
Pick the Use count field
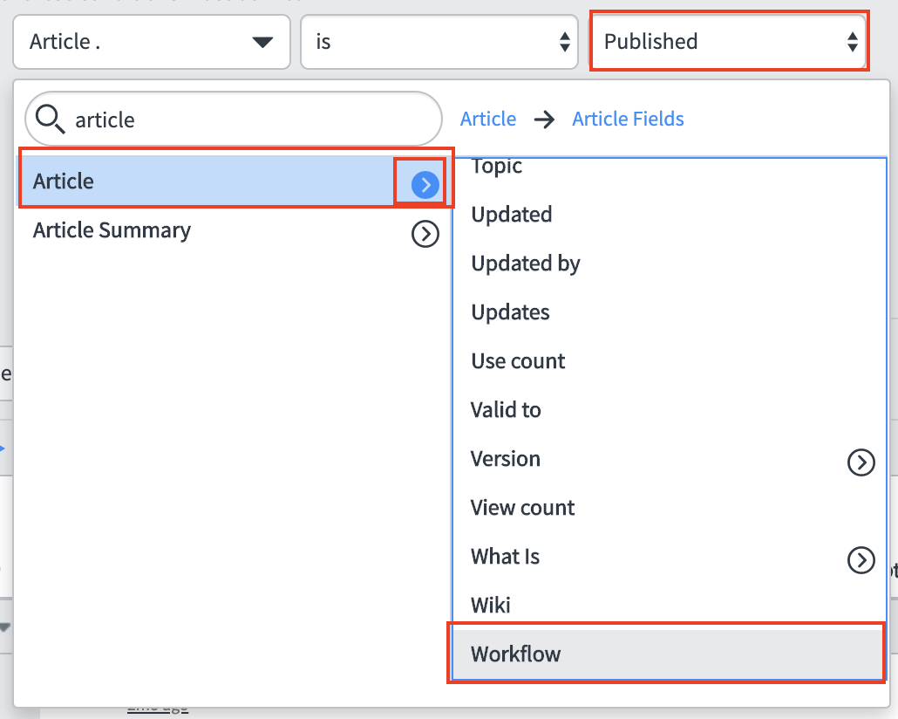pyautogui.click(x=518, y=361)
